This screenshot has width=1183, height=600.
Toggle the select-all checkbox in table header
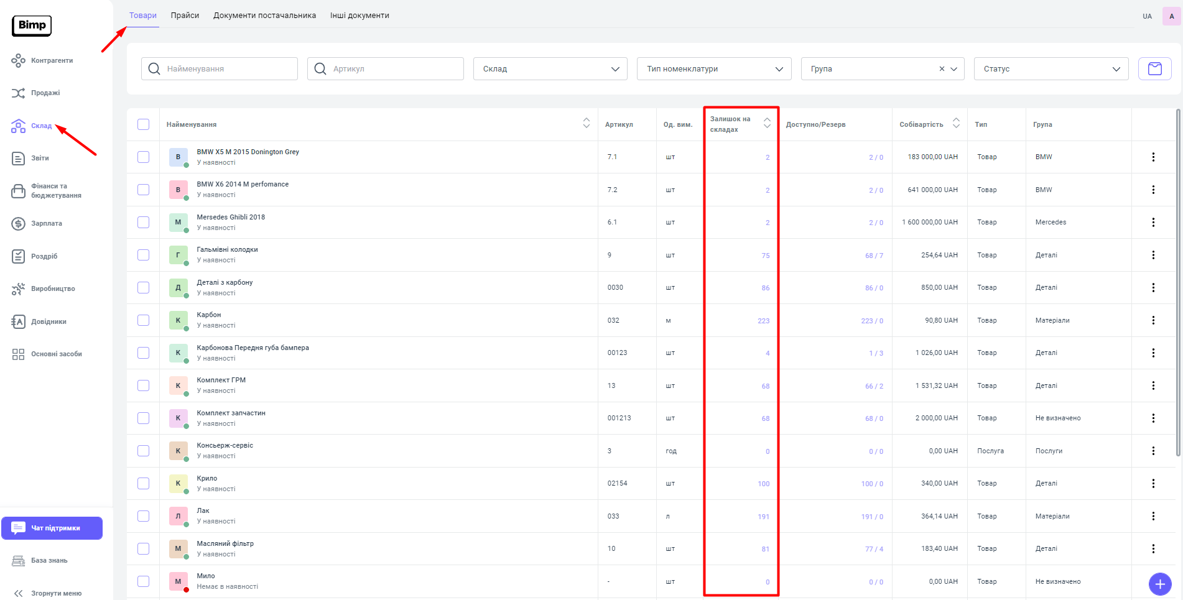click(144, 124)
